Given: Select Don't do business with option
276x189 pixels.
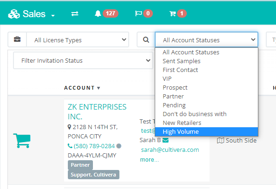Looking at the screenshot, I should pyautogui.click(x=206, y=114).
